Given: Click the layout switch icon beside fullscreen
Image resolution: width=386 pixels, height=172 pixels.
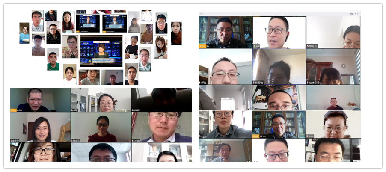Looking at the screenshot, I should tap(351, 14).
